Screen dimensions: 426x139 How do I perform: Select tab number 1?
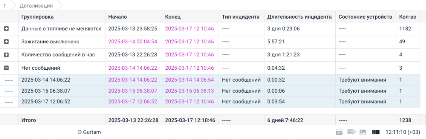tap(5, 5)
